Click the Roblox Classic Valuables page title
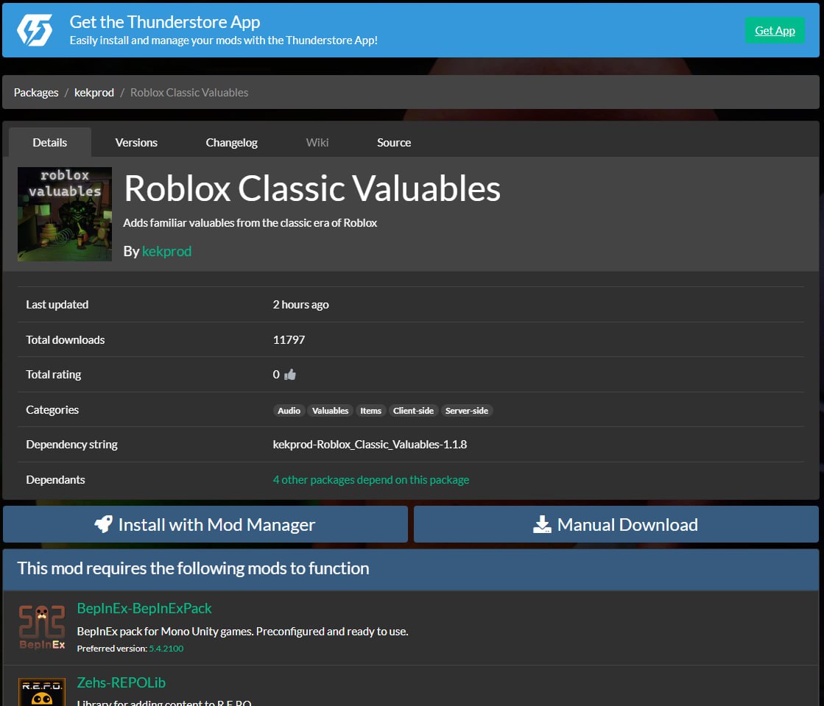 tap(312, 188)
